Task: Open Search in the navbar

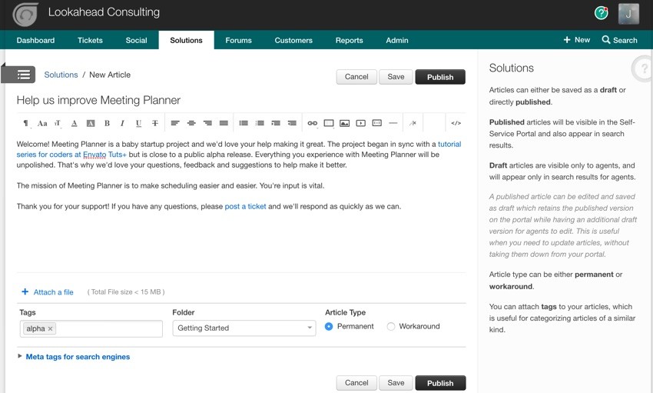Action: point(619,40)
